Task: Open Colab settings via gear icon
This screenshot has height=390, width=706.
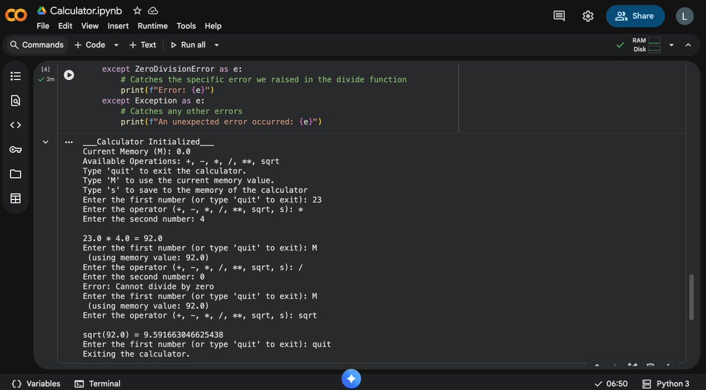Action: click(588, 16)
